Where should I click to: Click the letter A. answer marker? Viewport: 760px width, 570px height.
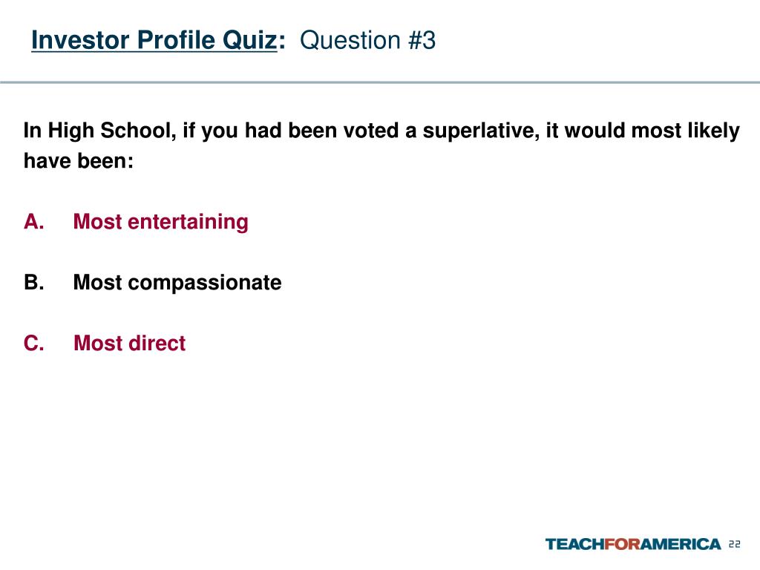[x=34, y=221]
